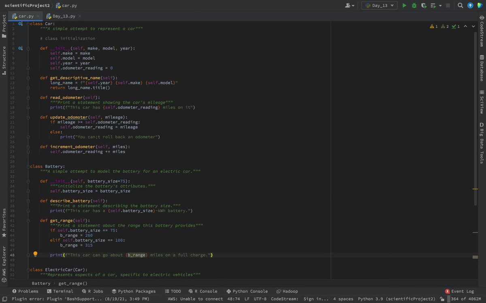
Task: Open the Day_13 run configuration dropdown
Action: pos(379,6)
